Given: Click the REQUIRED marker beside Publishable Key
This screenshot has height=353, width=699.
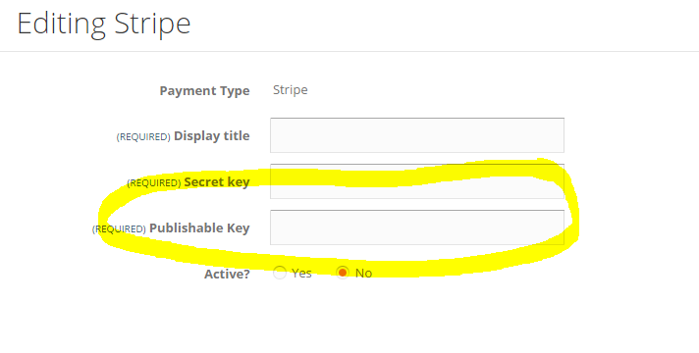Looking at the screenshot, I should 119,228.
